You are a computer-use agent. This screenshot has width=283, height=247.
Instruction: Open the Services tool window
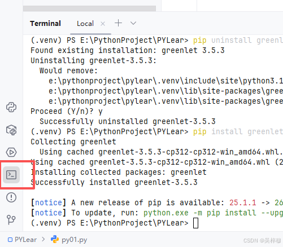pos(11,152)
